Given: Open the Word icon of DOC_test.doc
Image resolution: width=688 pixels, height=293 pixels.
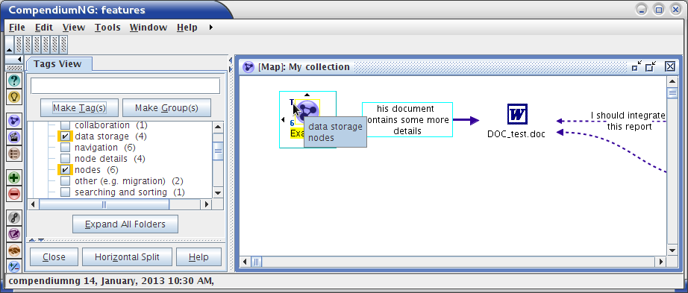Looking at the screenshot, I should tap(517, 115).
